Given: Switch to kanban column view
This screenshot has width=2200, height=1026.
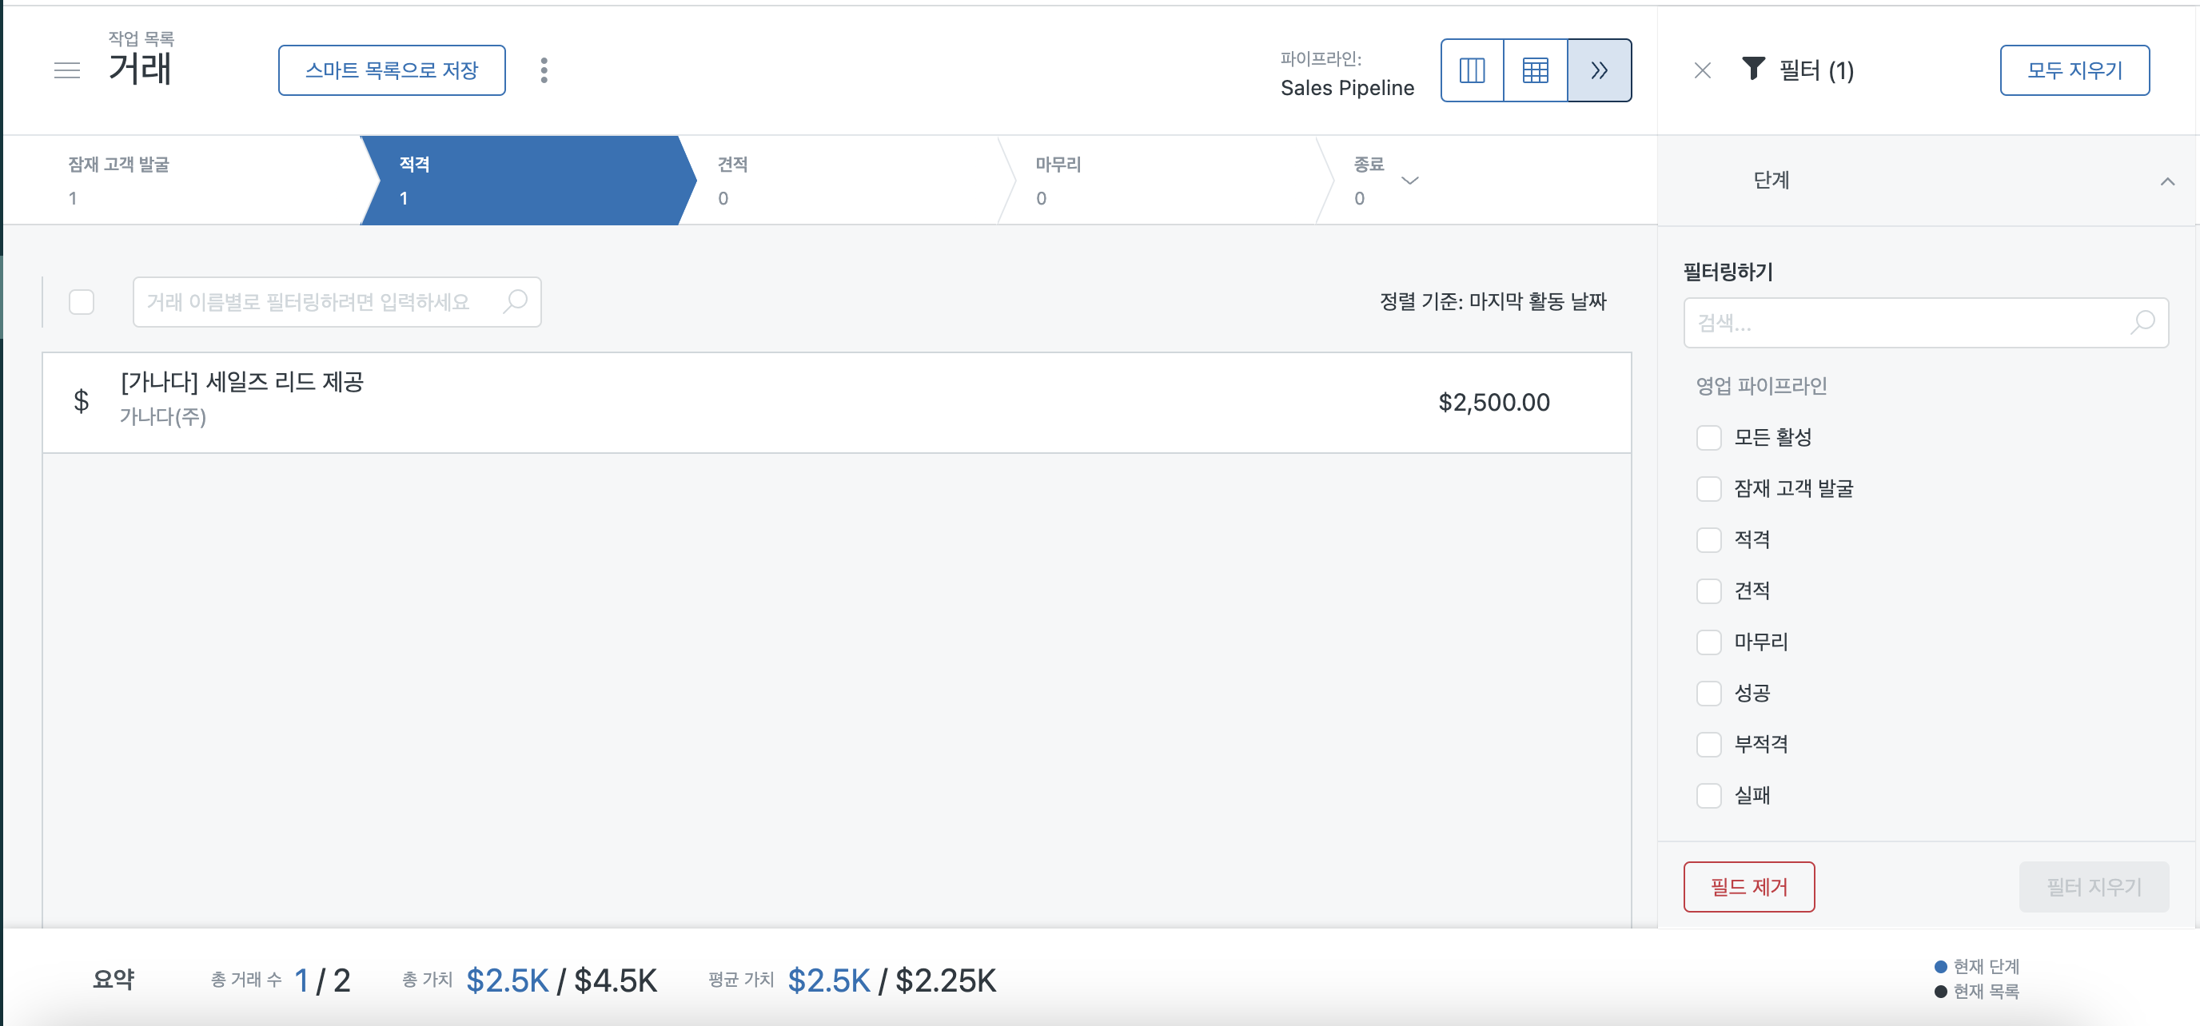Looking at the screenshot, I should 1472,70.
